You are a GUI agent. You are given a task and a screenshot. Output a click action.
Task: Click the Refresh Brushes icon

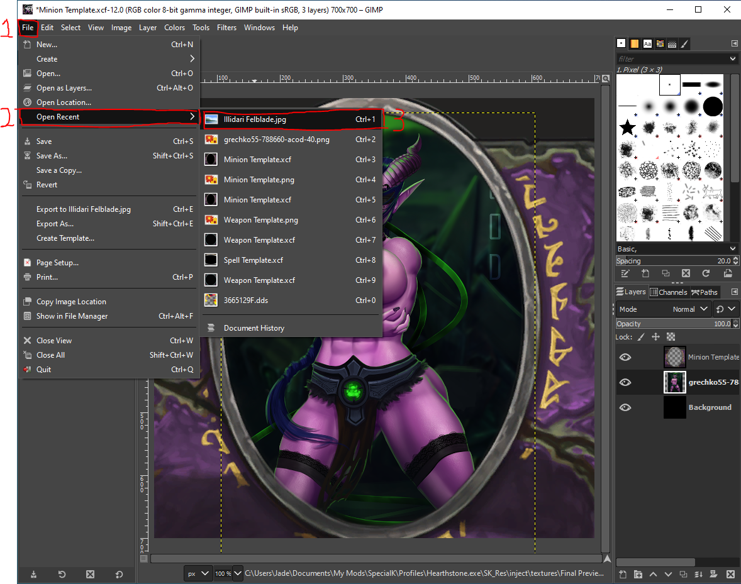coord(706,273)
